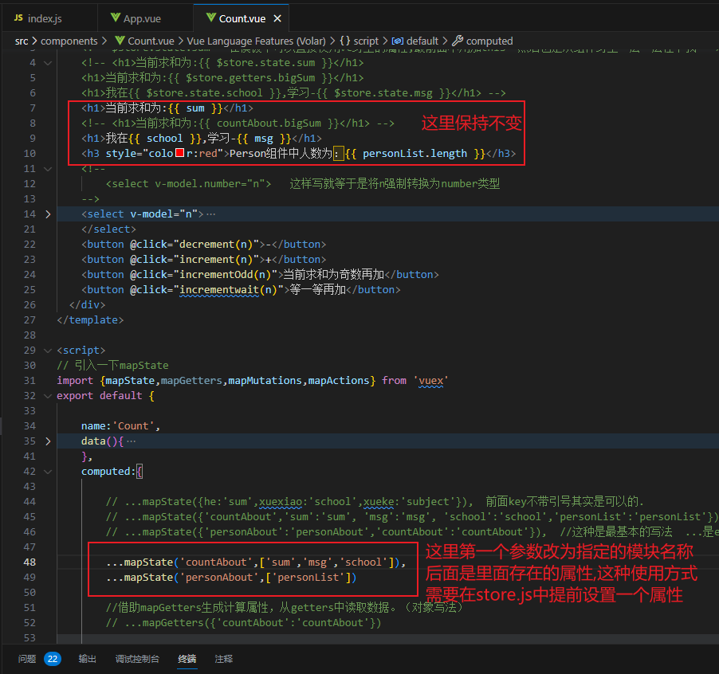Click decrement(n) handler on line 22
The width and height of the screenshot is (719, 674).
[x=216, y=245]
